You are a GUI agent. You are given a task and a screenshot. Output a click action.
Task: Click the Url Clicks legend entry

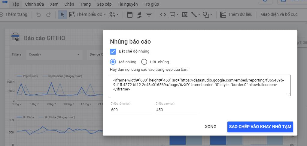(x=26, y=117)
